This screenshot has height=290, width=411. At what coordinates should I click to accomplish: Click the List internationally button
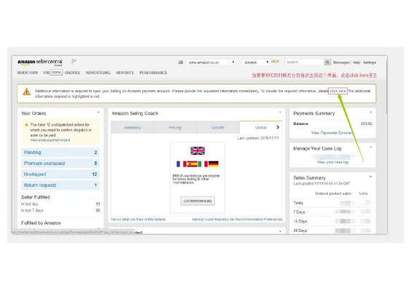(197, 201)
